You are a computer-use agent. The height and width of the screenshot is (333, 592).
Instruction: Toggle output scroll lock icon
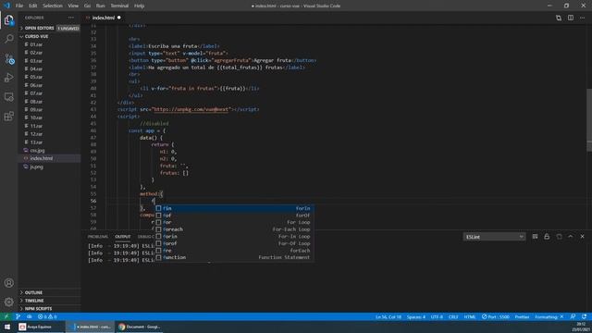[x=547, y=237]
